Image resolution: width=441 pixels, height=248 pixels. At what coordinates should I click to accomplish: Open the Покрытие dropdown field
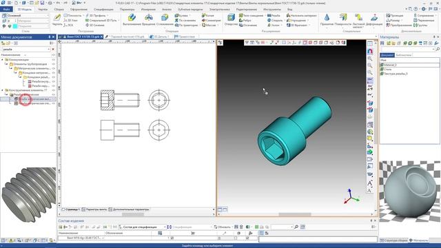coord(33,26)
